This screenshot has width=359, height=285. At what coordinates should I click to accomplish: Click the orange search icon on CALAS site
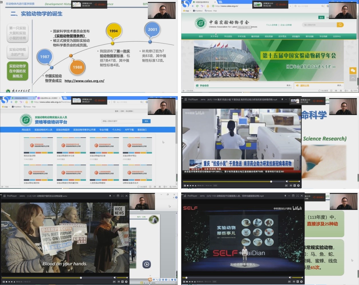(340, 25)
